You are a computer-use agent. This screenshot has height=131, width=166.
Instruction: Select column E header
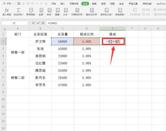113,29
